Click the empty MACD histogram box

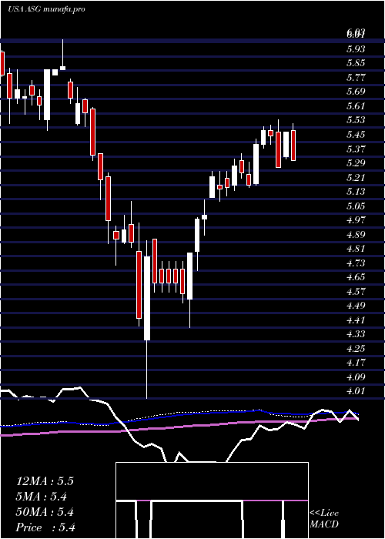pyautogui.click(x=212, y=481)
